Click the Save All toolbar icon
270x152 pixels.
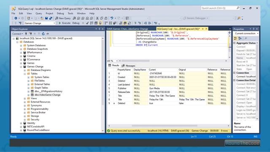coord(51,18)
